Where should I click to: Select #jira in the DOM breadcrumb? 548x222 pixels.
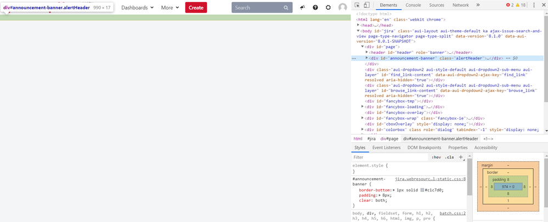click(x=371, y=139)
